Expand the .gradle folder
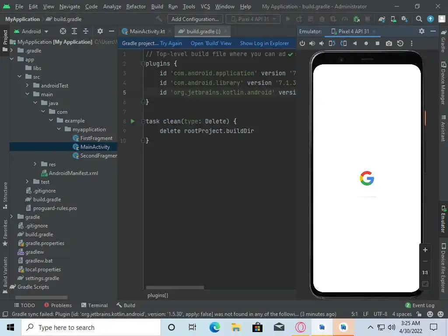This screenshot has height=336, width=448. click(11, 50)
